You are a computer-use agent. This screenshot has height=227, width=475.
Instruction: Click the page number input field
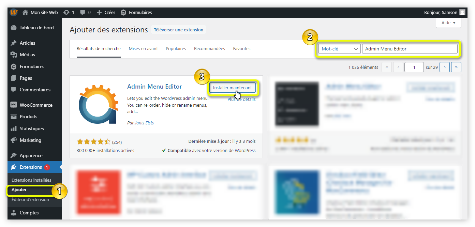point(414,67)
